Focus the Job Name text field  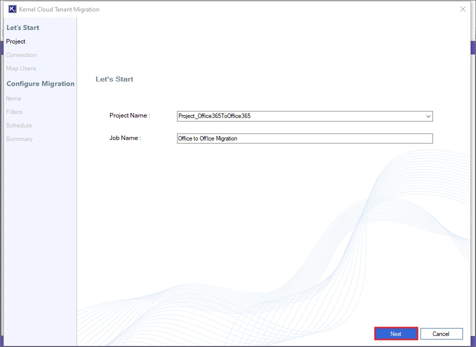click(305, 138)
